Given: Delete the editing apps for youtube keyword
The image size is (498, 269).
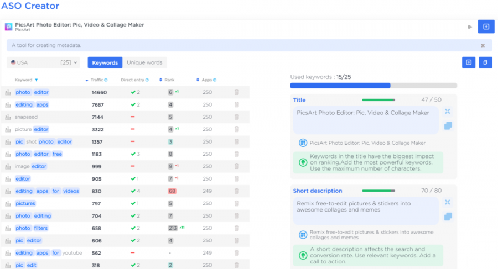Looking at the screenshot, I should coord(237,253).
